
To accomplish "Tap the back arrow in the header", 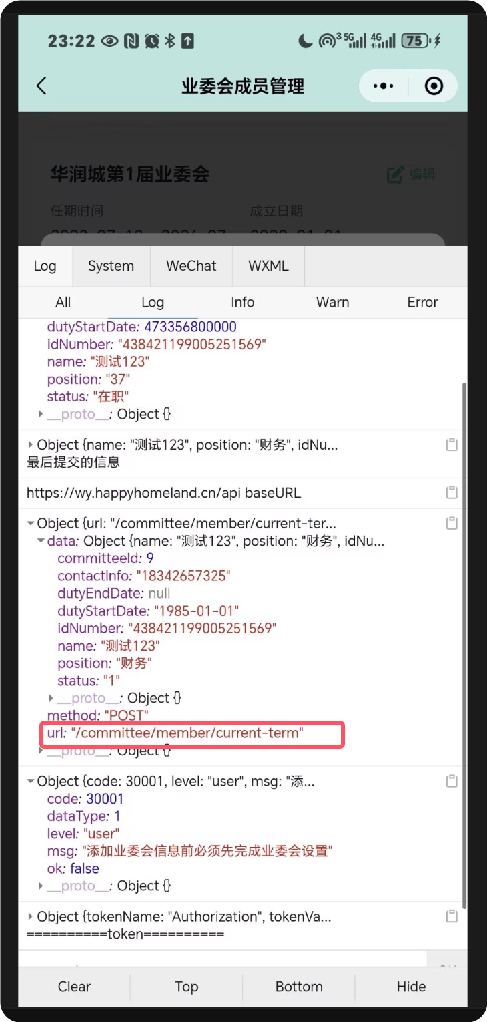I will (41, 86).
